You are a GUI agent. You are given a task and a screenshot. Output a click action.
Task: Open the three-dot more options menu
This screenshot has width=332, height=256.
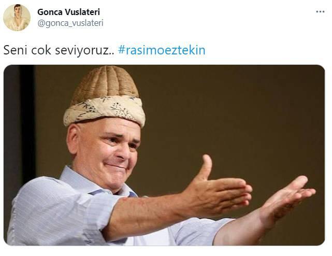pos(320,11)
